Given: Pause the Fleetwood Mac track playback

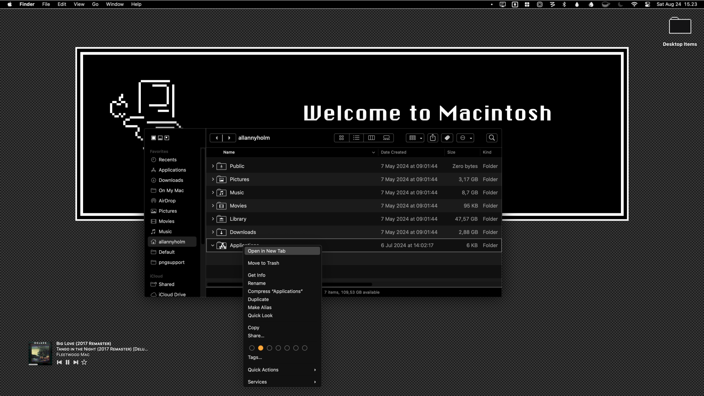Looking at the screenshot, I should (68, 362).
